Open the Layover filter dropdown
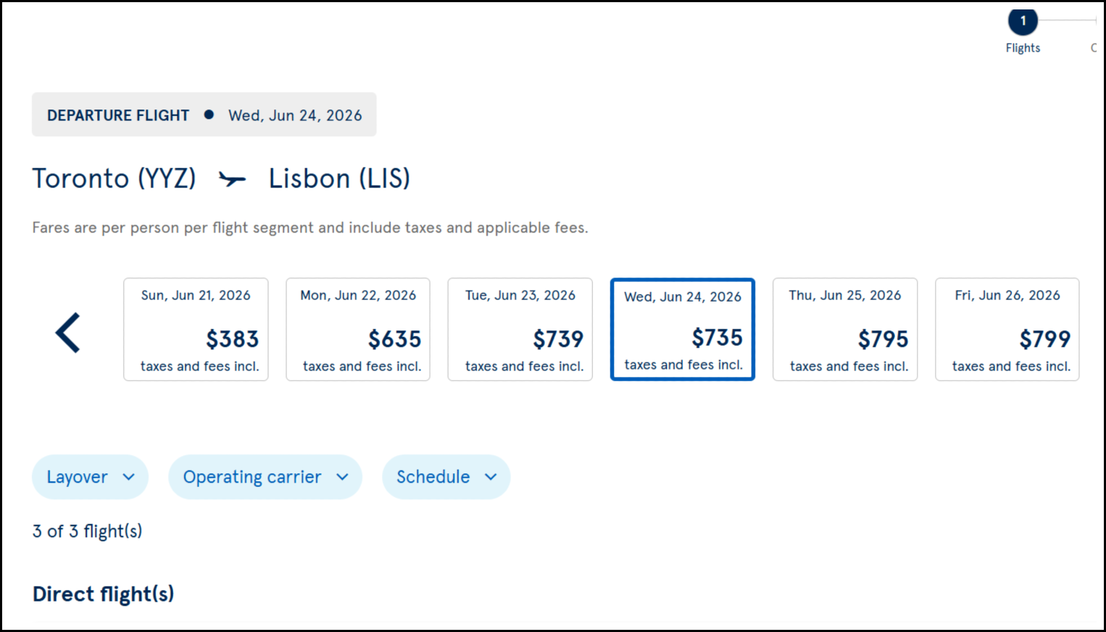Viewport: 1106px width, 632px height. pos(90,477)
